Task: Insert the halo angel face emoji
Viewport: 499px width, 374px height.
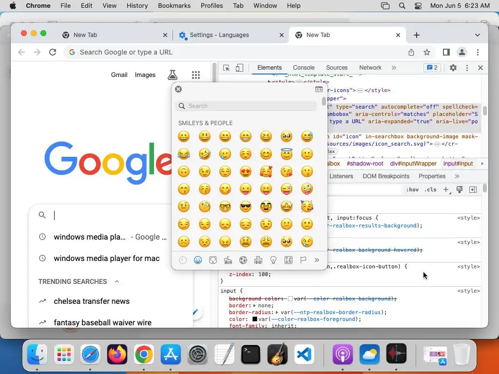Action: pyautogui.click(x=287, y=154)
